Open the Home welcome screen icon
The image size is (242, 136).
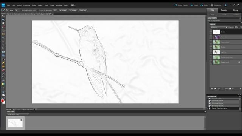coord(225,5)
